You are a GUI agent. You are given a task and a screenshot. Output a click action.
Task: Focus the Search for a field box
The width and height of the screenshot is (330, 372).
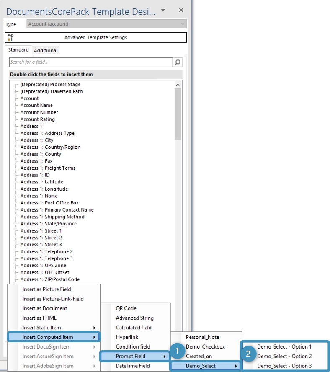pos(91,62)
